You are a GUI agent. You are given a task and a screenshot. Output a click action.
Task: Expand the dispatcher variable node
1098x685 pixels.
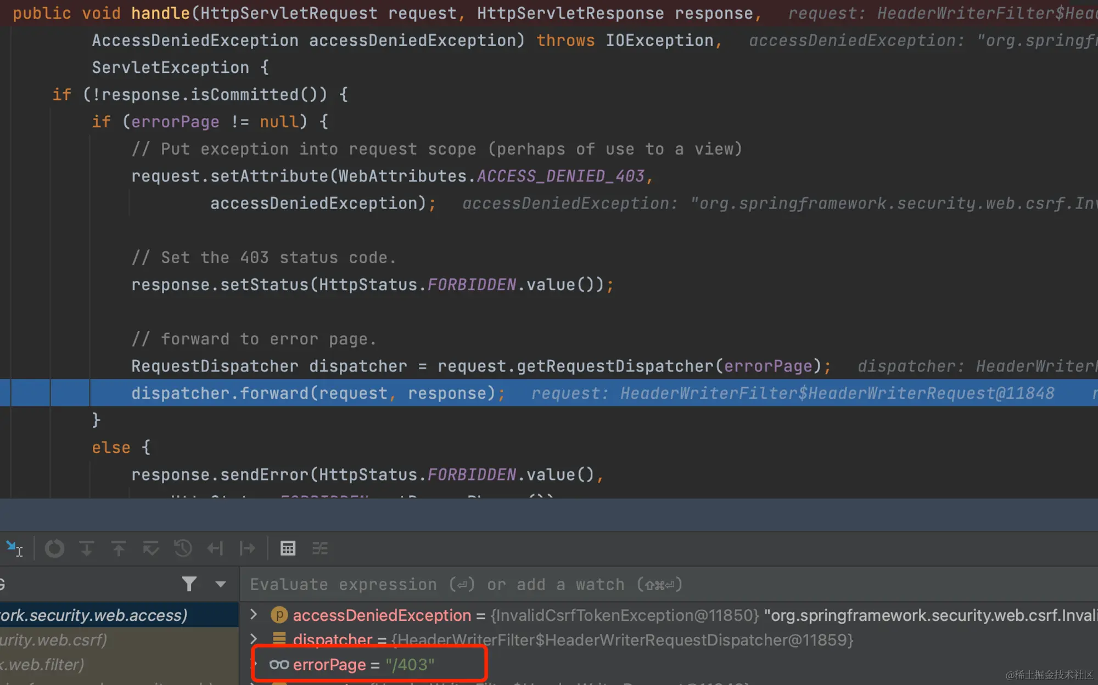[x=254, y=639]
